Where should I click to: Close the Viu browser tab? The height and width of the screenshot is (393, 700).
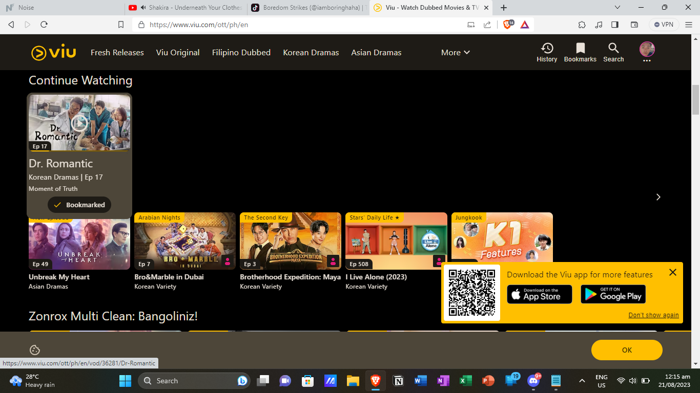tap(486, 8)
